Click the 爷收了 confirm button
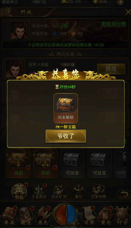The image size is (131, 228). (66, 136)
